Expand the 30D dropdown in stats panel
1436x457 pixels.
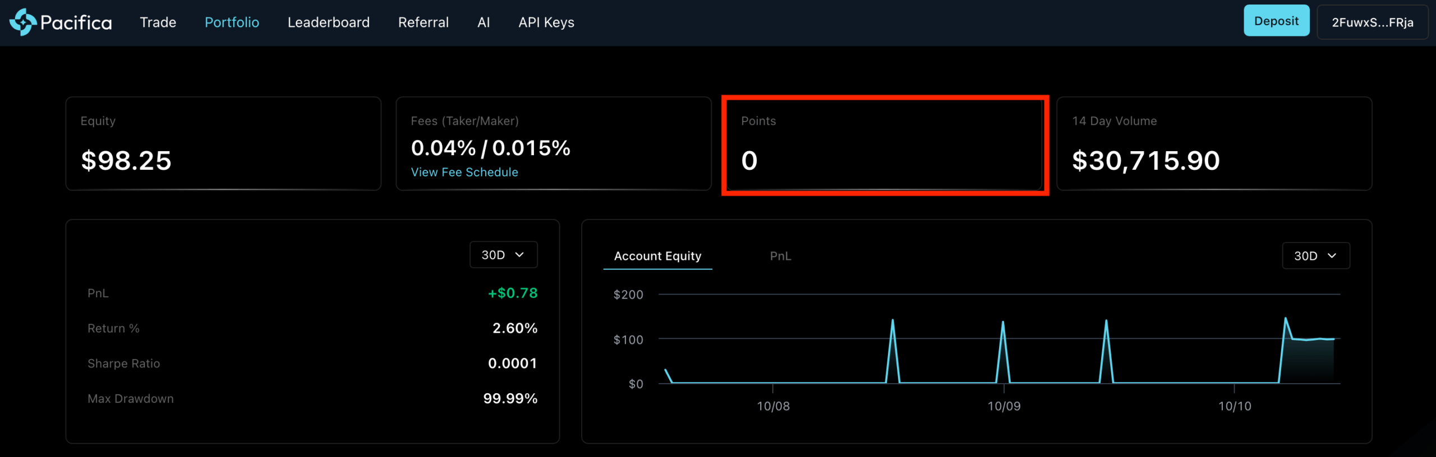pos(503,255)
